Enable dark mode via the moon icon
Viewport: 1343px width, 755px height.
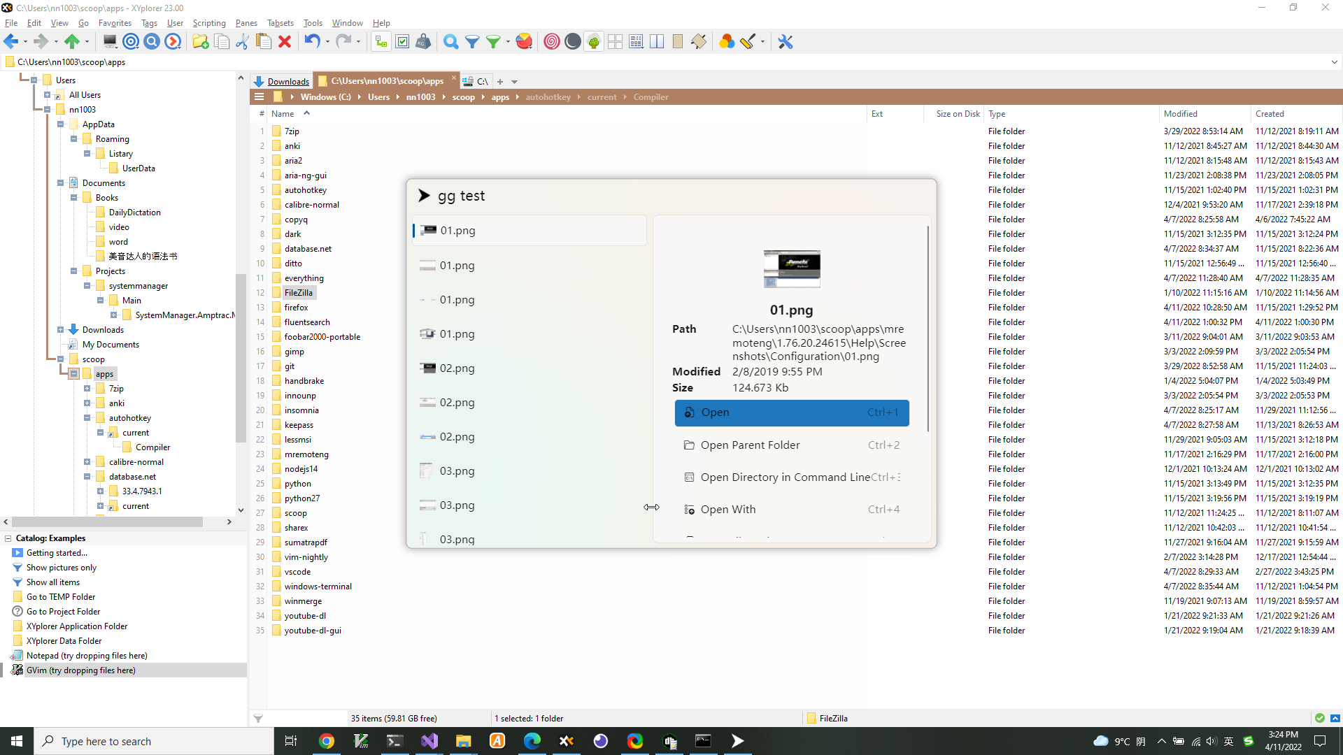[x=572, y=41]
